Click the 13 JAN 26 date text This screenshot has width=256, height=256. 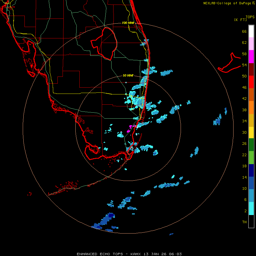pos(155,254)
